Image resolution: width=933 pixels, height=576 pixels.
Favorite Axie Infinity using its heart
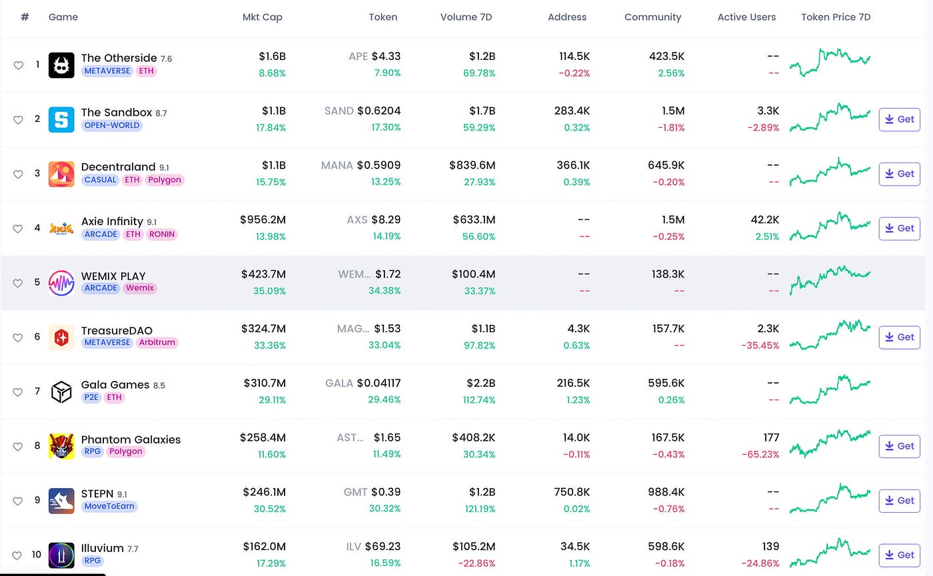point(18,228)
